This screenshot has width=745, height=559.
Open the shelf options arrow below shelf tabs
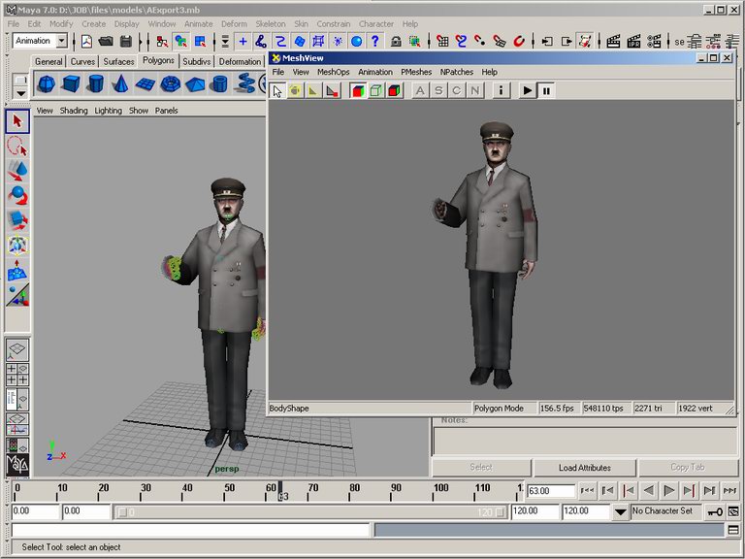[x=21, y=93]
